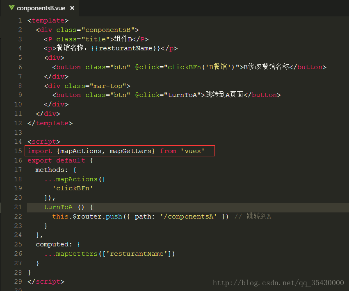Click the class value "conponentsB"
The width and height of the screenshot is (349, 291).
click(108, 30)
